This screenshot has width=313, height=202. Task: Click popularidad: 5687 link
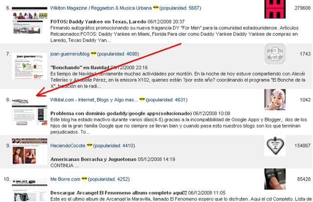[x=180, y=8]
